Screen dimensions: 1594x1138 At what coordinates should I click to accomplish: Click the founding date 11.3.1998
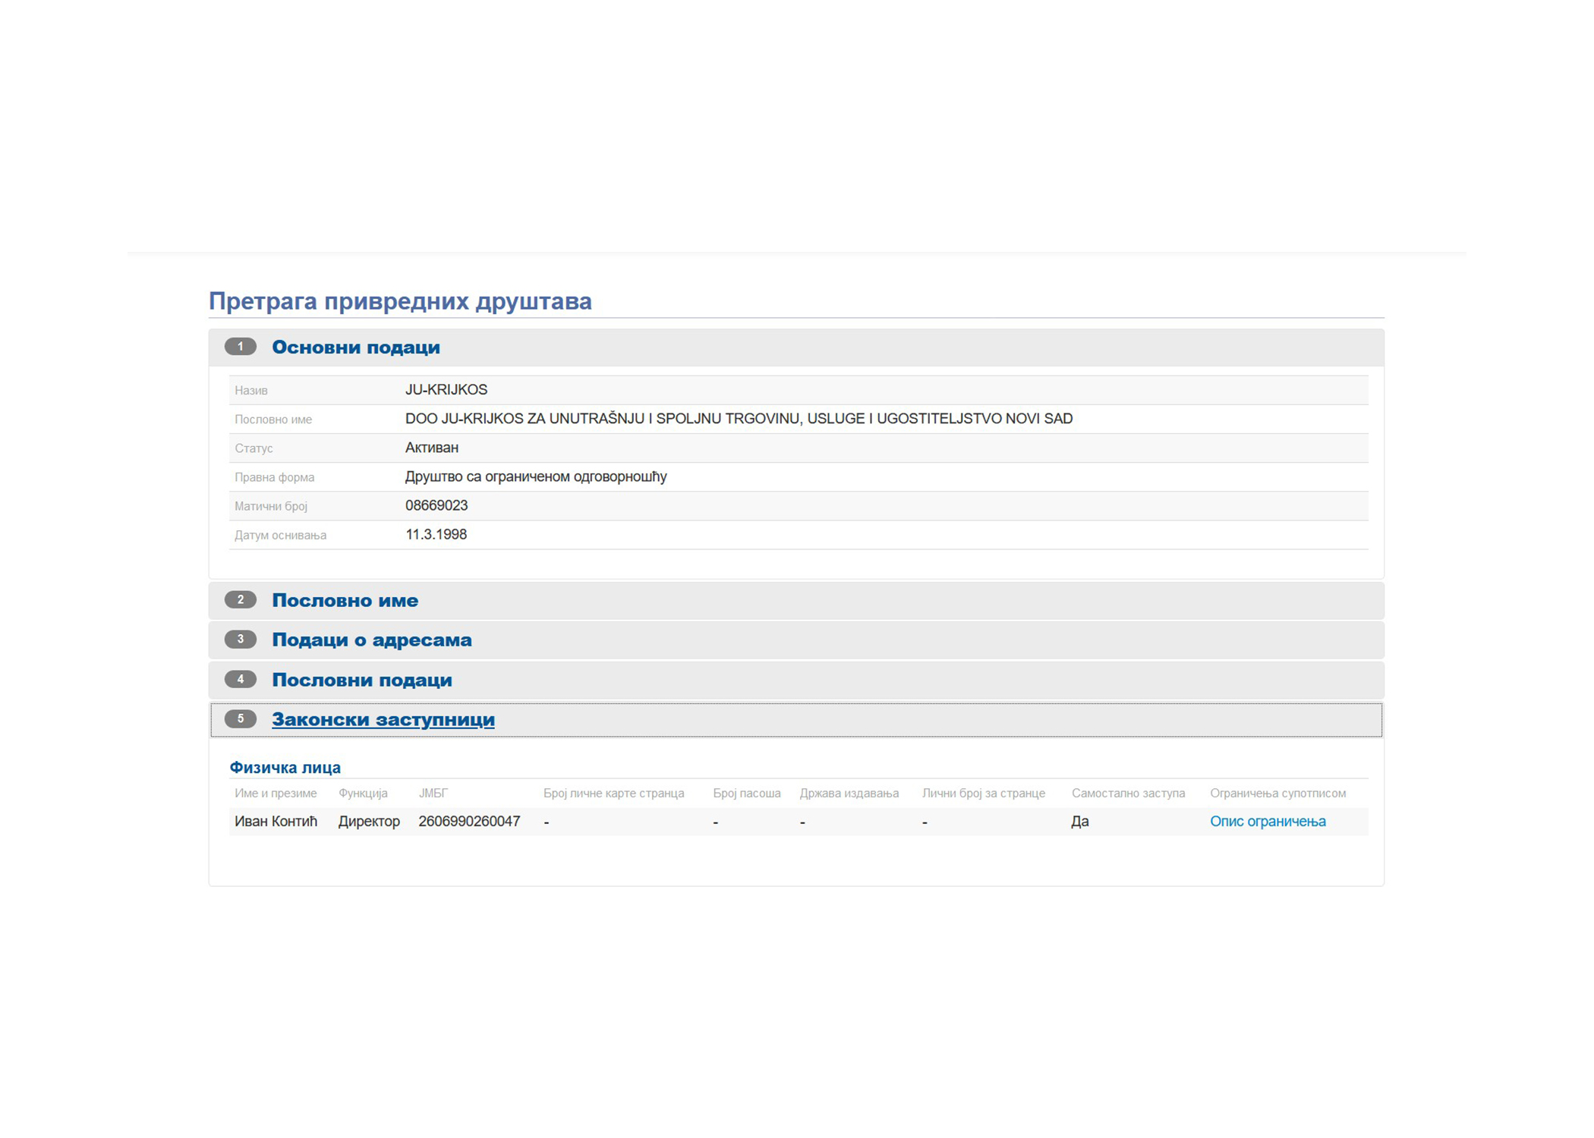(436, 534)
